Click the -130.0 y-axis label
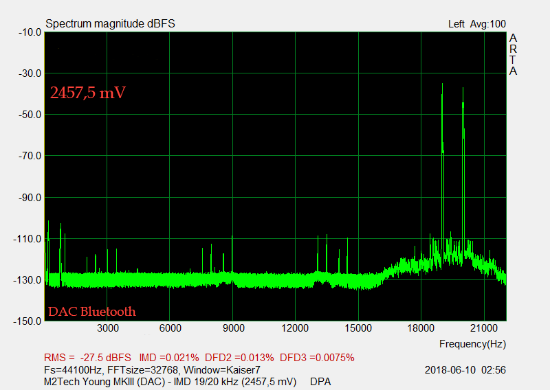Viewport: 550px width, 390px height. [27, 280]
